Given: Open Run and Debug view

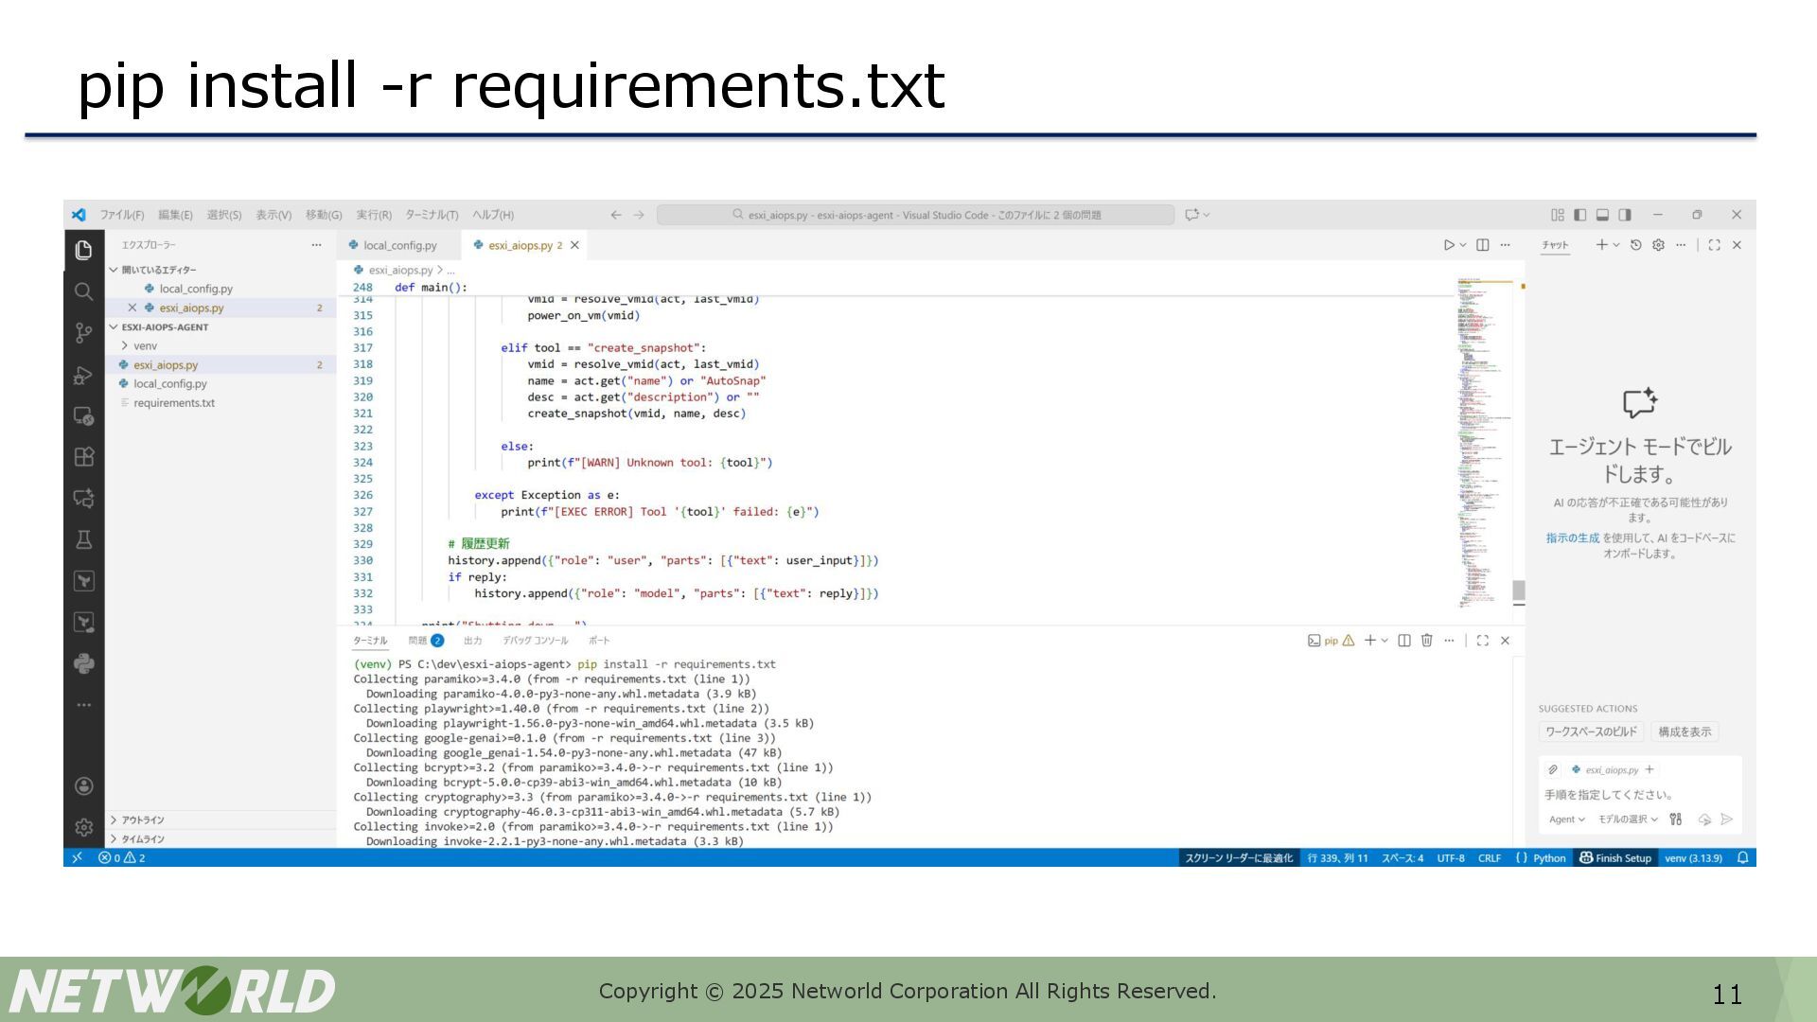Looking at the screenshot, I should point(83,375).
